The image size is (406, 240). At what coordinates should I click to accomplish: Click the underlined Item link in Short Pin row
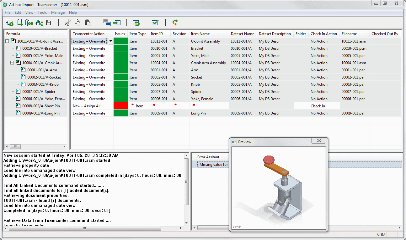(139, 106)
